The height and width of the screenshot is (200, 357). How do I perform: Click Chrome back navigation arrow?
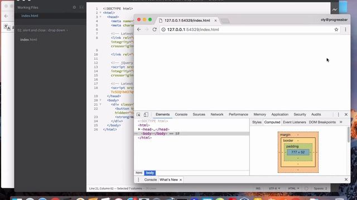tap(139, 29)
